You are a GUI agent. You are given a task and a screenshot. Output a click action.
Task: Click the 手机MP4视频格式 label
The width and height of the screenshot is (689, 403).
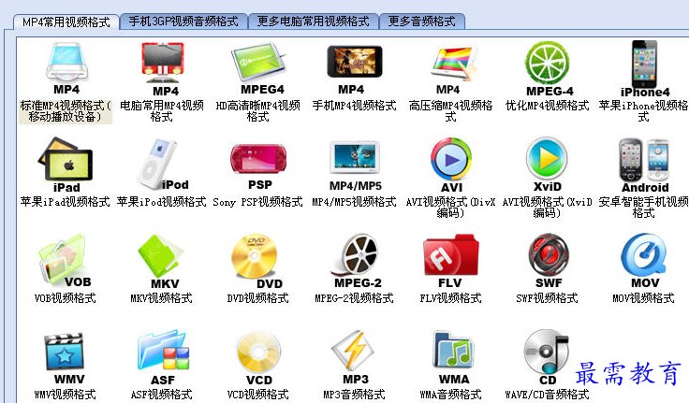(x=354, y=106)
